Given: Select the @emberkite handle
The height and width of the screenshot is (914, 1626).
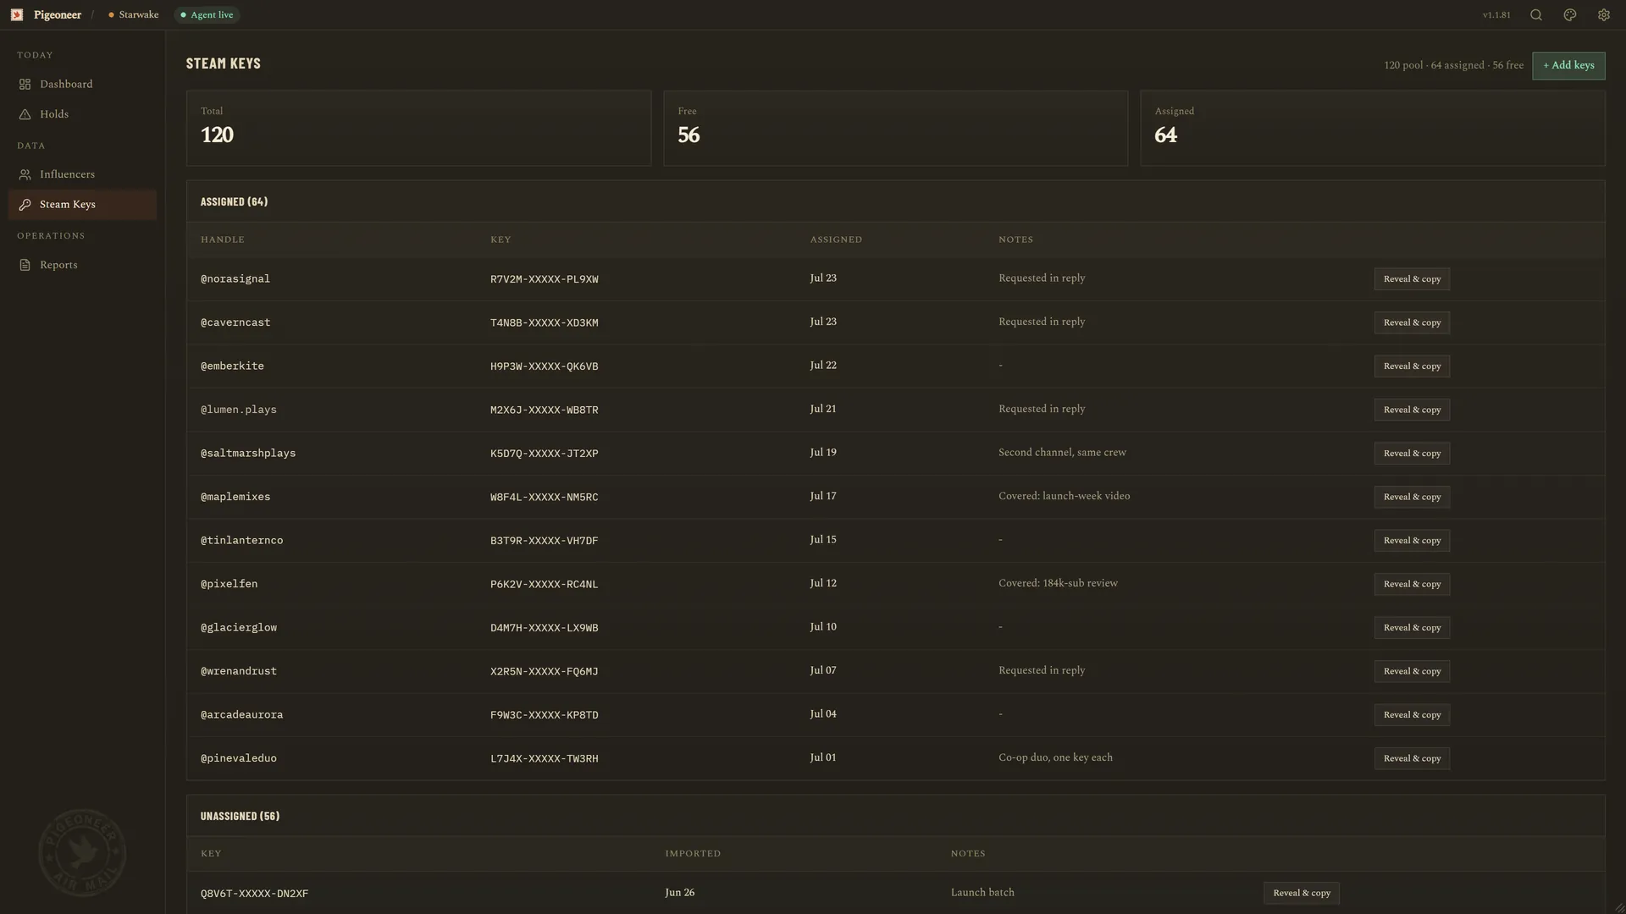Looking at the screenshot, I should [x=232, y=366].
